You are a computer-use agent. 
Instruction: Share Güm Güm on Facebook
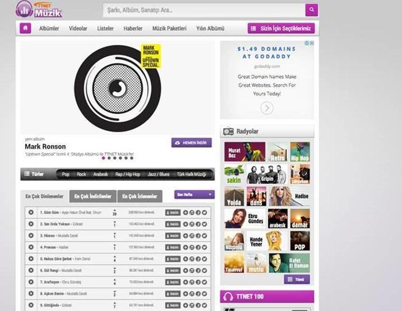pos(198,212)
